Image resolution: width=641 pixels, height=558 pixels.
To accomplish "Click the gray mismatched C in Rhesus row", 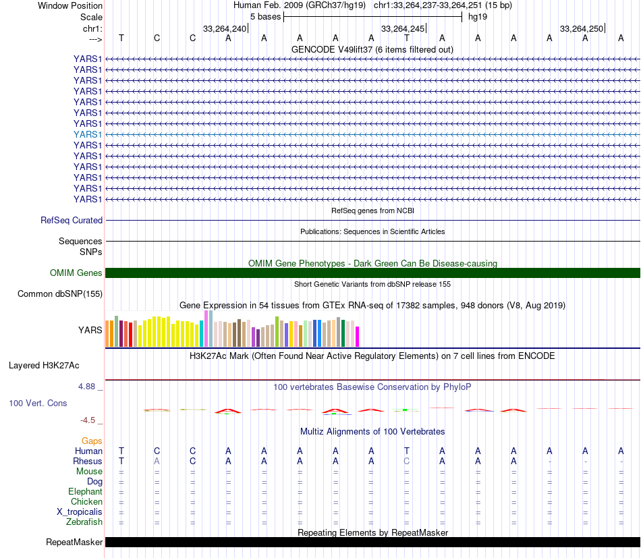I will pyautogui.click(x=406, y=461).
